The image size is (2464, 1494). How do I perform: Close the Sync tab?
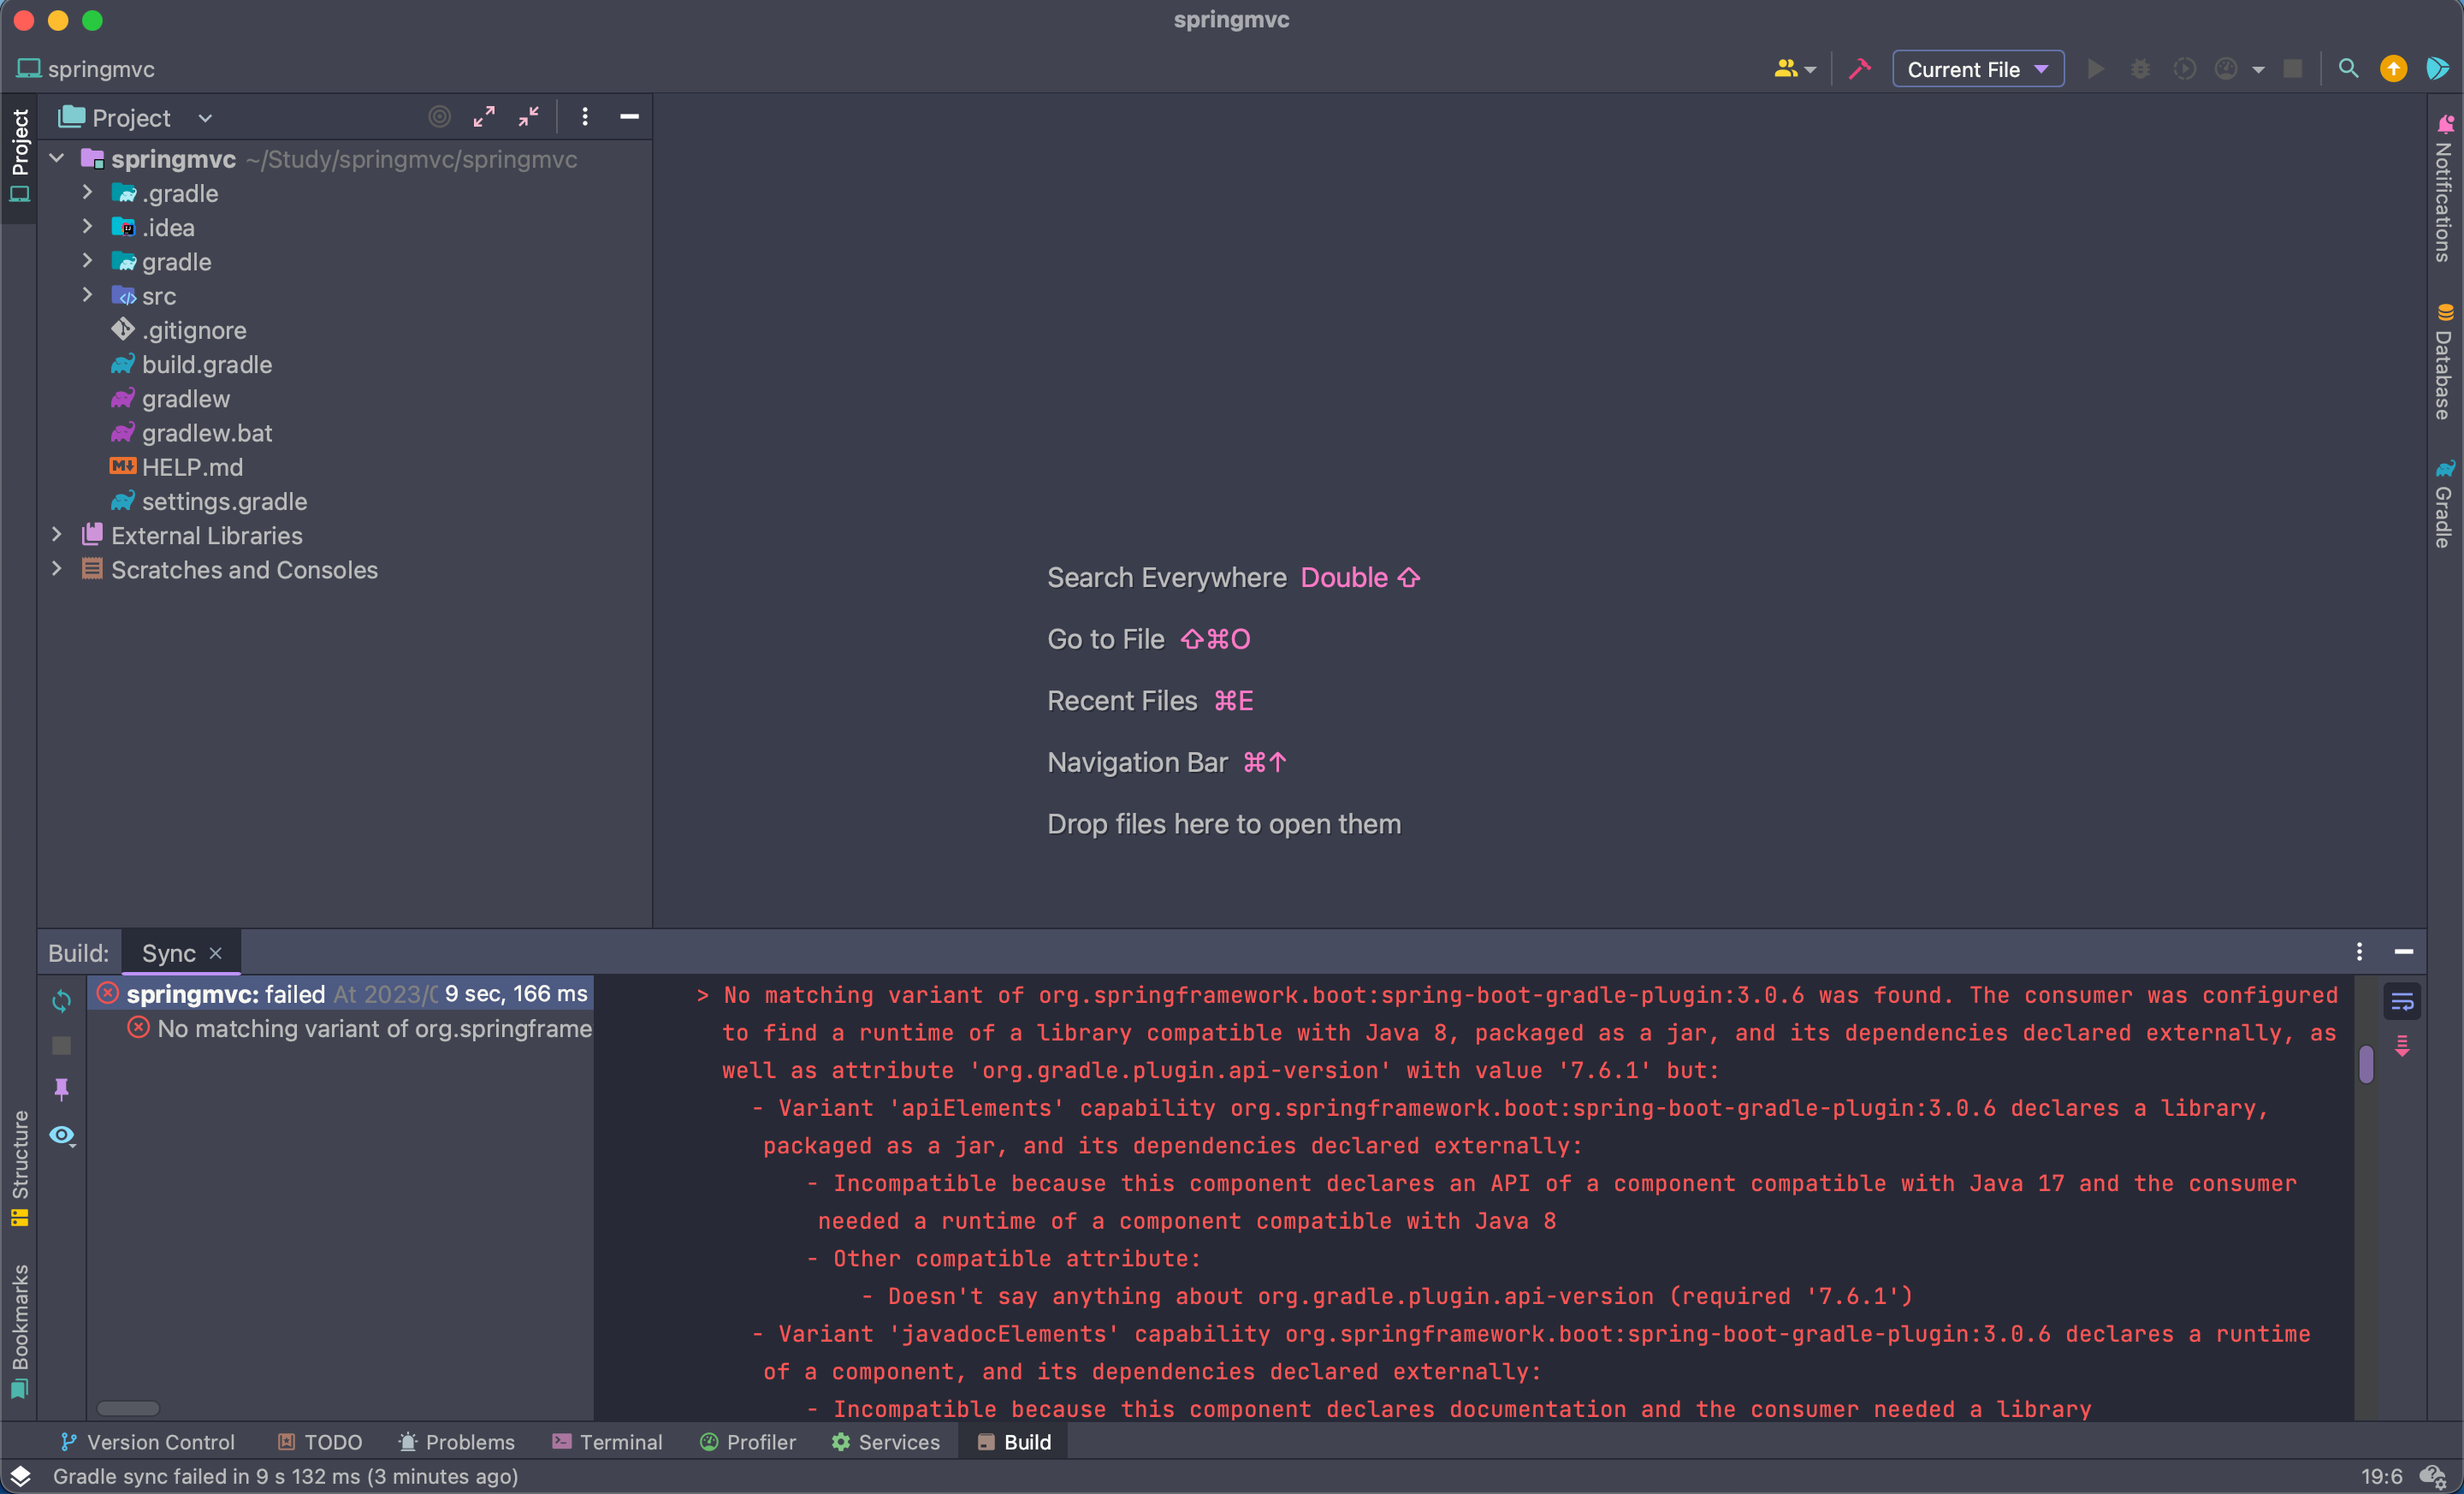coord(215,953)
